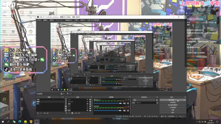Select the 场景 scene in Scenes list
The height and width of the screenshot is (124, 221).
click(50, 99)
